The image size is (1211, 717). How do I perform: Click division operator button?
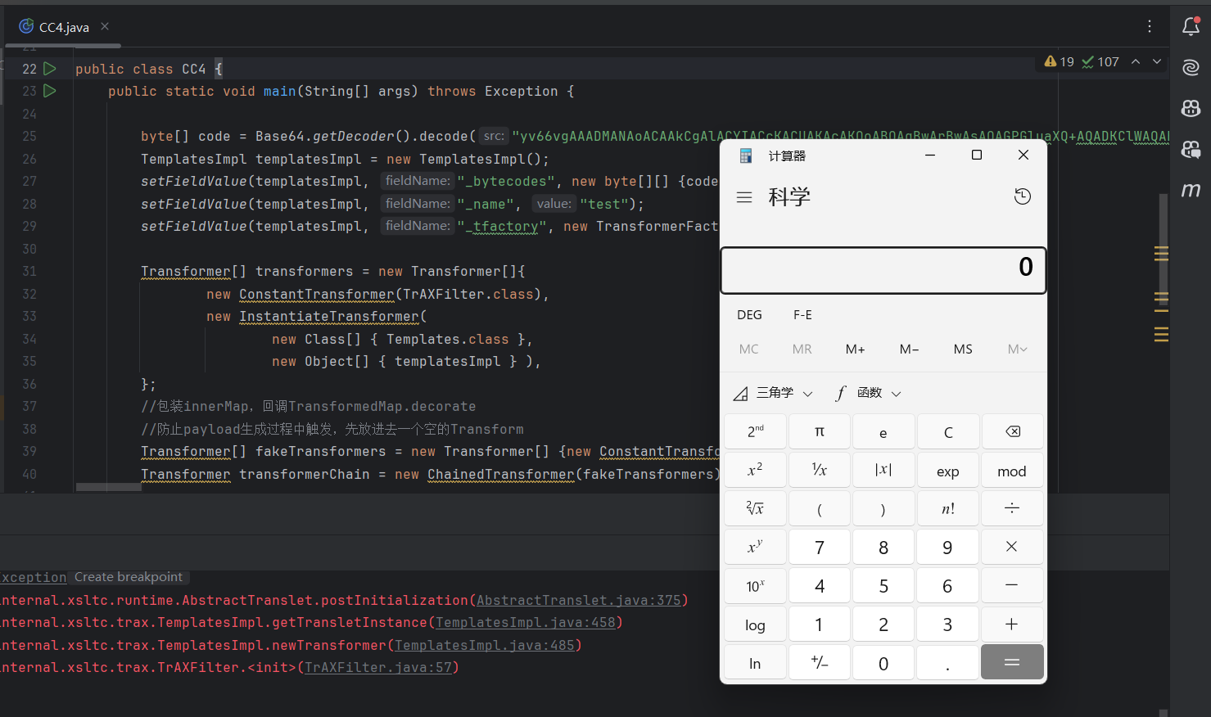[1013, 508]
